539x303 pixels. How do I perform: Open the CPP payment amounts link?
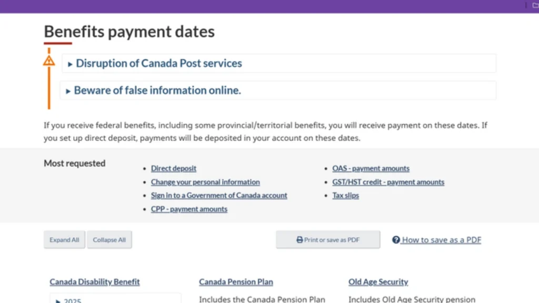pyautogui.click(x=189, y=209)
